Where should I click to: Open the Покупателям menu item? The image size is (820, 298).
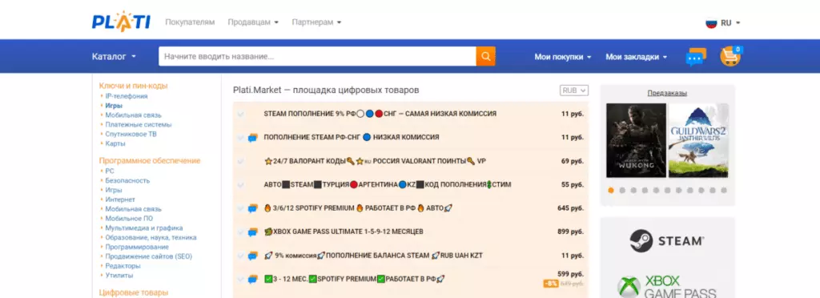point(190,22)
